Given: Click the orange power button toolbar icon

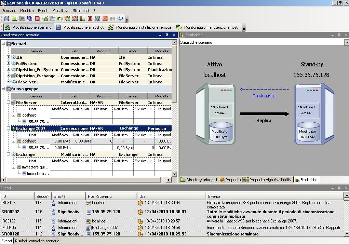Looking at the screenshot, I should pyautogui.click(x=105, y=18).
